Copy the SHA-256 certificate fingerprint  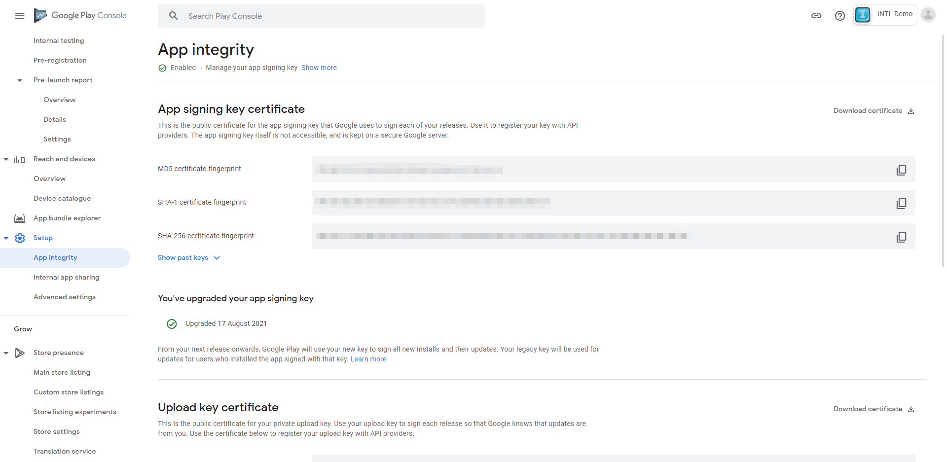click(902, 237)
